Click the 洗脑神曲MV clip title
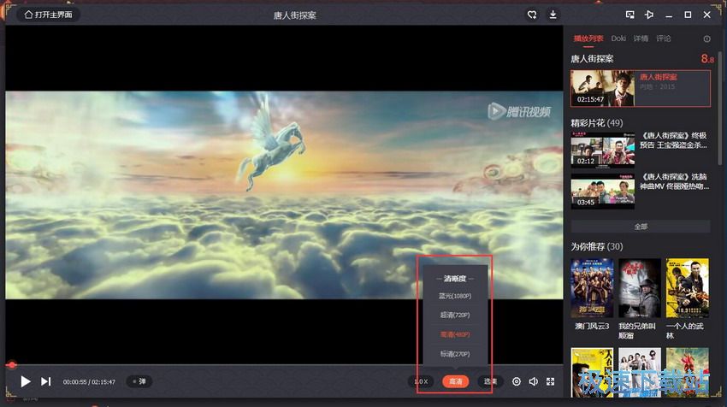Screen dimensions: 727x407 click(x=674, y=182)
